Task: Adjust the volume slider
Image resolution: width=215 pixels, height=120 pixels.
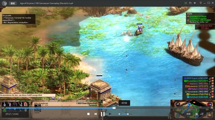Action: coord(127,114)
